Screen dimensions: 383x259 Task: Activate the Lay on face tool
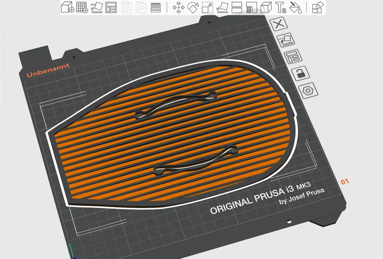pos(222,7)
